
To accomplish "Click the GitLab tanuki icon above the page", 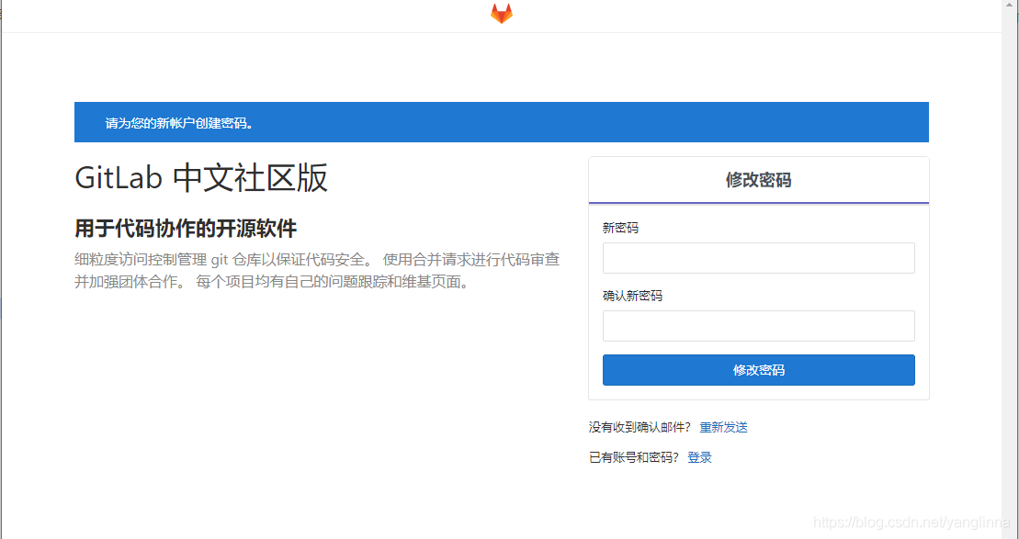I will pos(500,14).
